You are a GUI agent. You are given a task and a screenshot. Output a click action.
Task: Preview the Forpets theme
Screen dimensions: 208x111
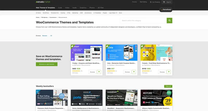tap(162, 72)
